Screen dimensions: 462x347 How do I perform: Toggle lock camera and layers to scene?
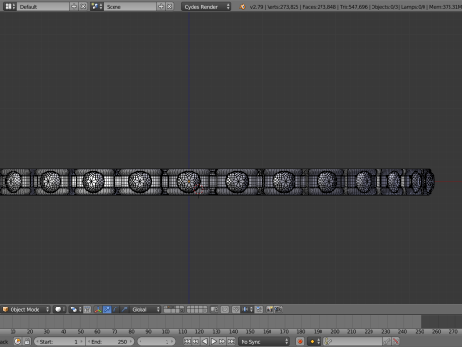tap(214, 309)
